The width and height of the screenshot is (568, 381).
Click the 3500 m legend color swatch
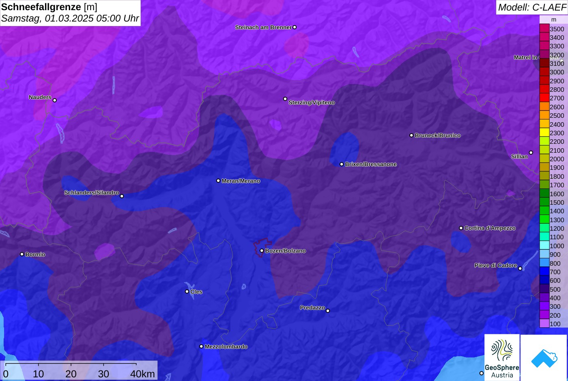pos(544,28)
